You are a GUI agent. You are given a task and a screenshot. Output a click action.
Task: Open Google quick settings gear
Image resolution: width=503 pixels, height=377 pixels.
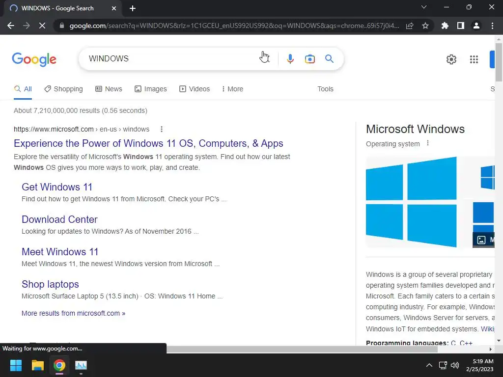tap(451, 59)
